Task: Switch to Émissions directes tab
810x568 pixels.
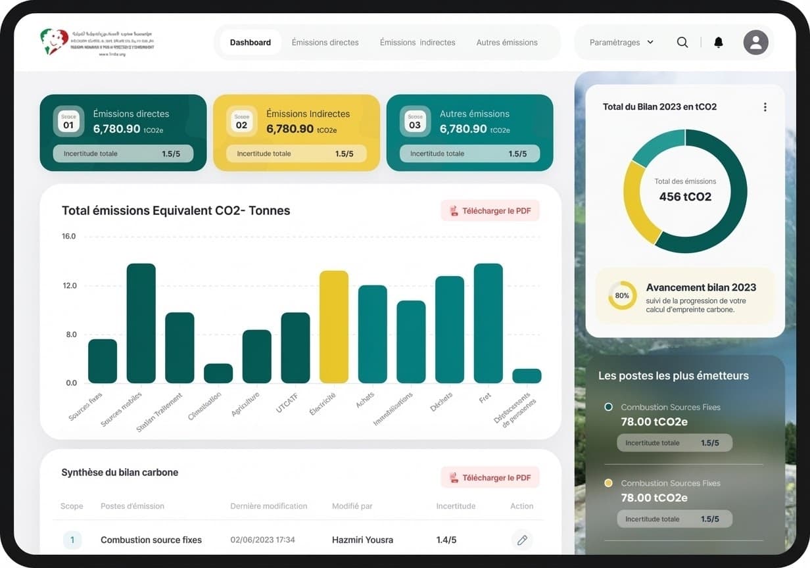Action: 325,42
